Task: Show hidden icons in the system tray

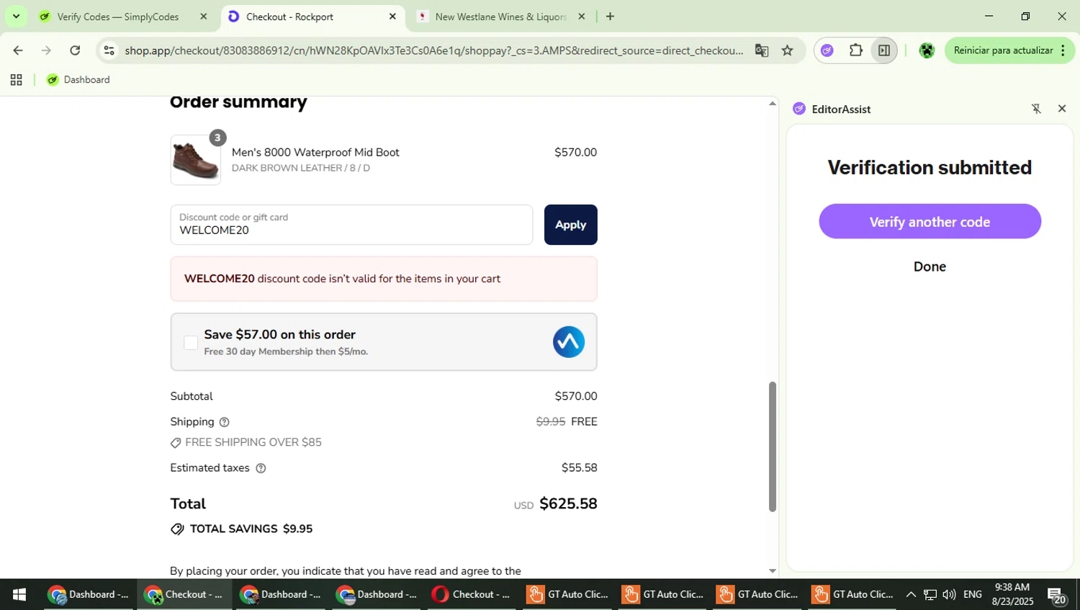Action: 910,594
